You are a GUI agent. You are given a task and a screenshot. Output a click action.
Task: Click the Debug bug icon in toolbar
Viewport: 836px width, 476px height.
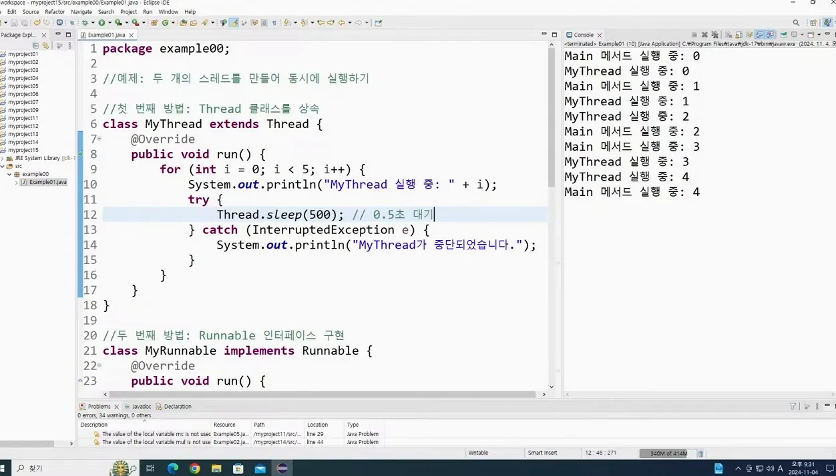pyautogui.click(x=85, y=23)
